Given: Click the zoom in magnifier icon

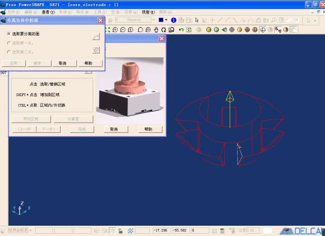Looking at the screenshot, I should [115, 29].
